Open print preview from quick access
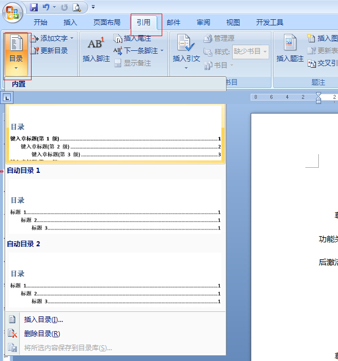 [77, 7]
